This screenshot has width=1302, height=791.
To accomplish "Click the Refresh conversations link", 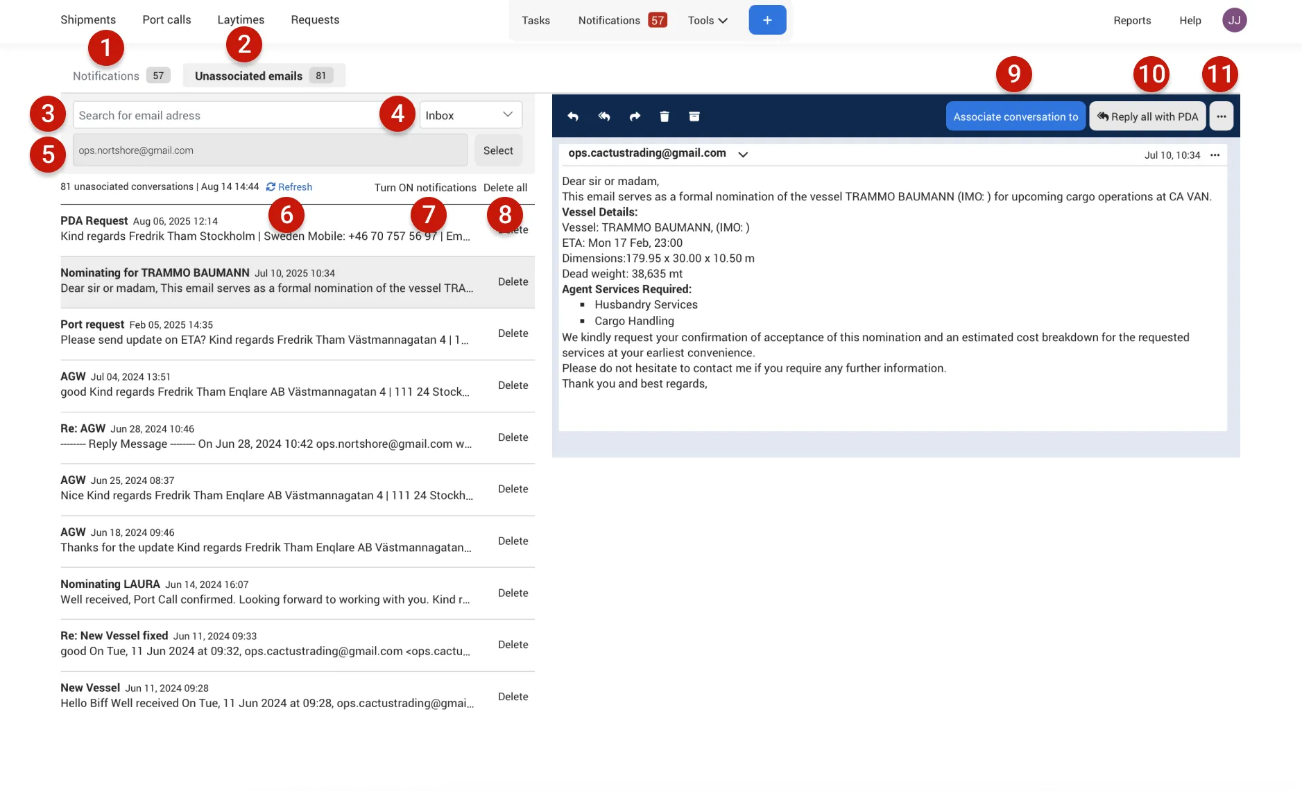I will [289, 187].
